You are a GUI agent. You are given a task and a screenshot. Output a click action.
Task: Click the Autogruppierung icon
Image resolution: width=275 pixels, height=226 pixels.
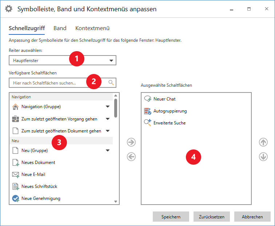pyautogui.click(x=148, y=111)
